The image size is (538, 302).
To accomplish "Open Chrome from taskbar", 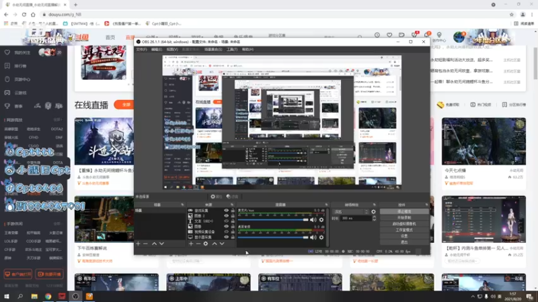I will (48, 296).
